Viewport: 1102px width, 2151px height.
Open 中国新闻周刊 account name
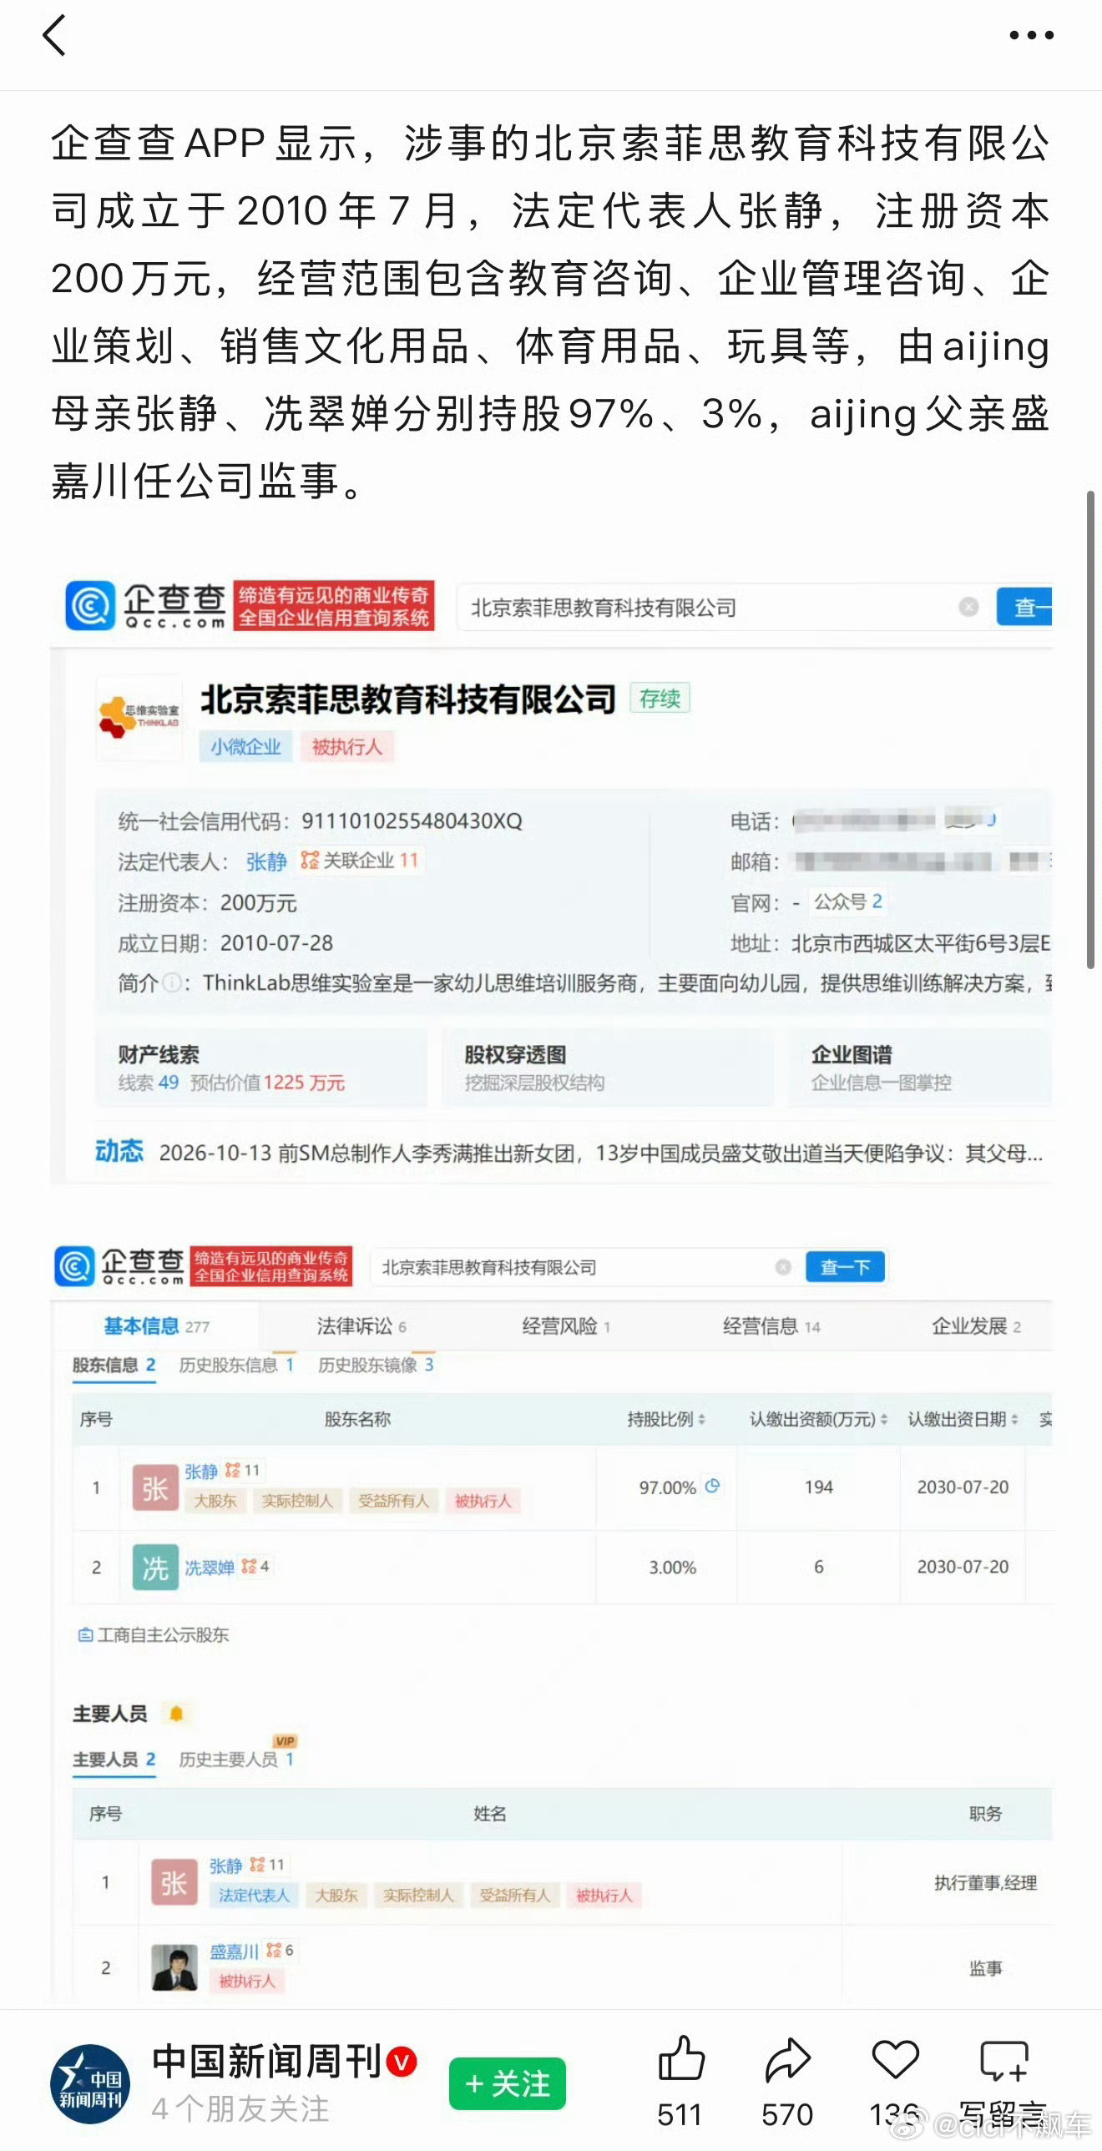tap(267, 2062)
